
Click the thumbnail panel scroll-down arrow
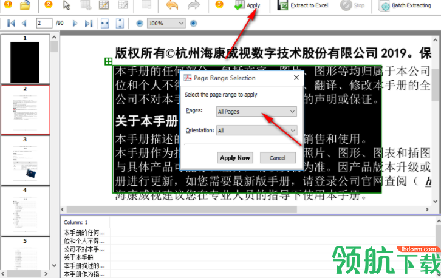(54, 265)
